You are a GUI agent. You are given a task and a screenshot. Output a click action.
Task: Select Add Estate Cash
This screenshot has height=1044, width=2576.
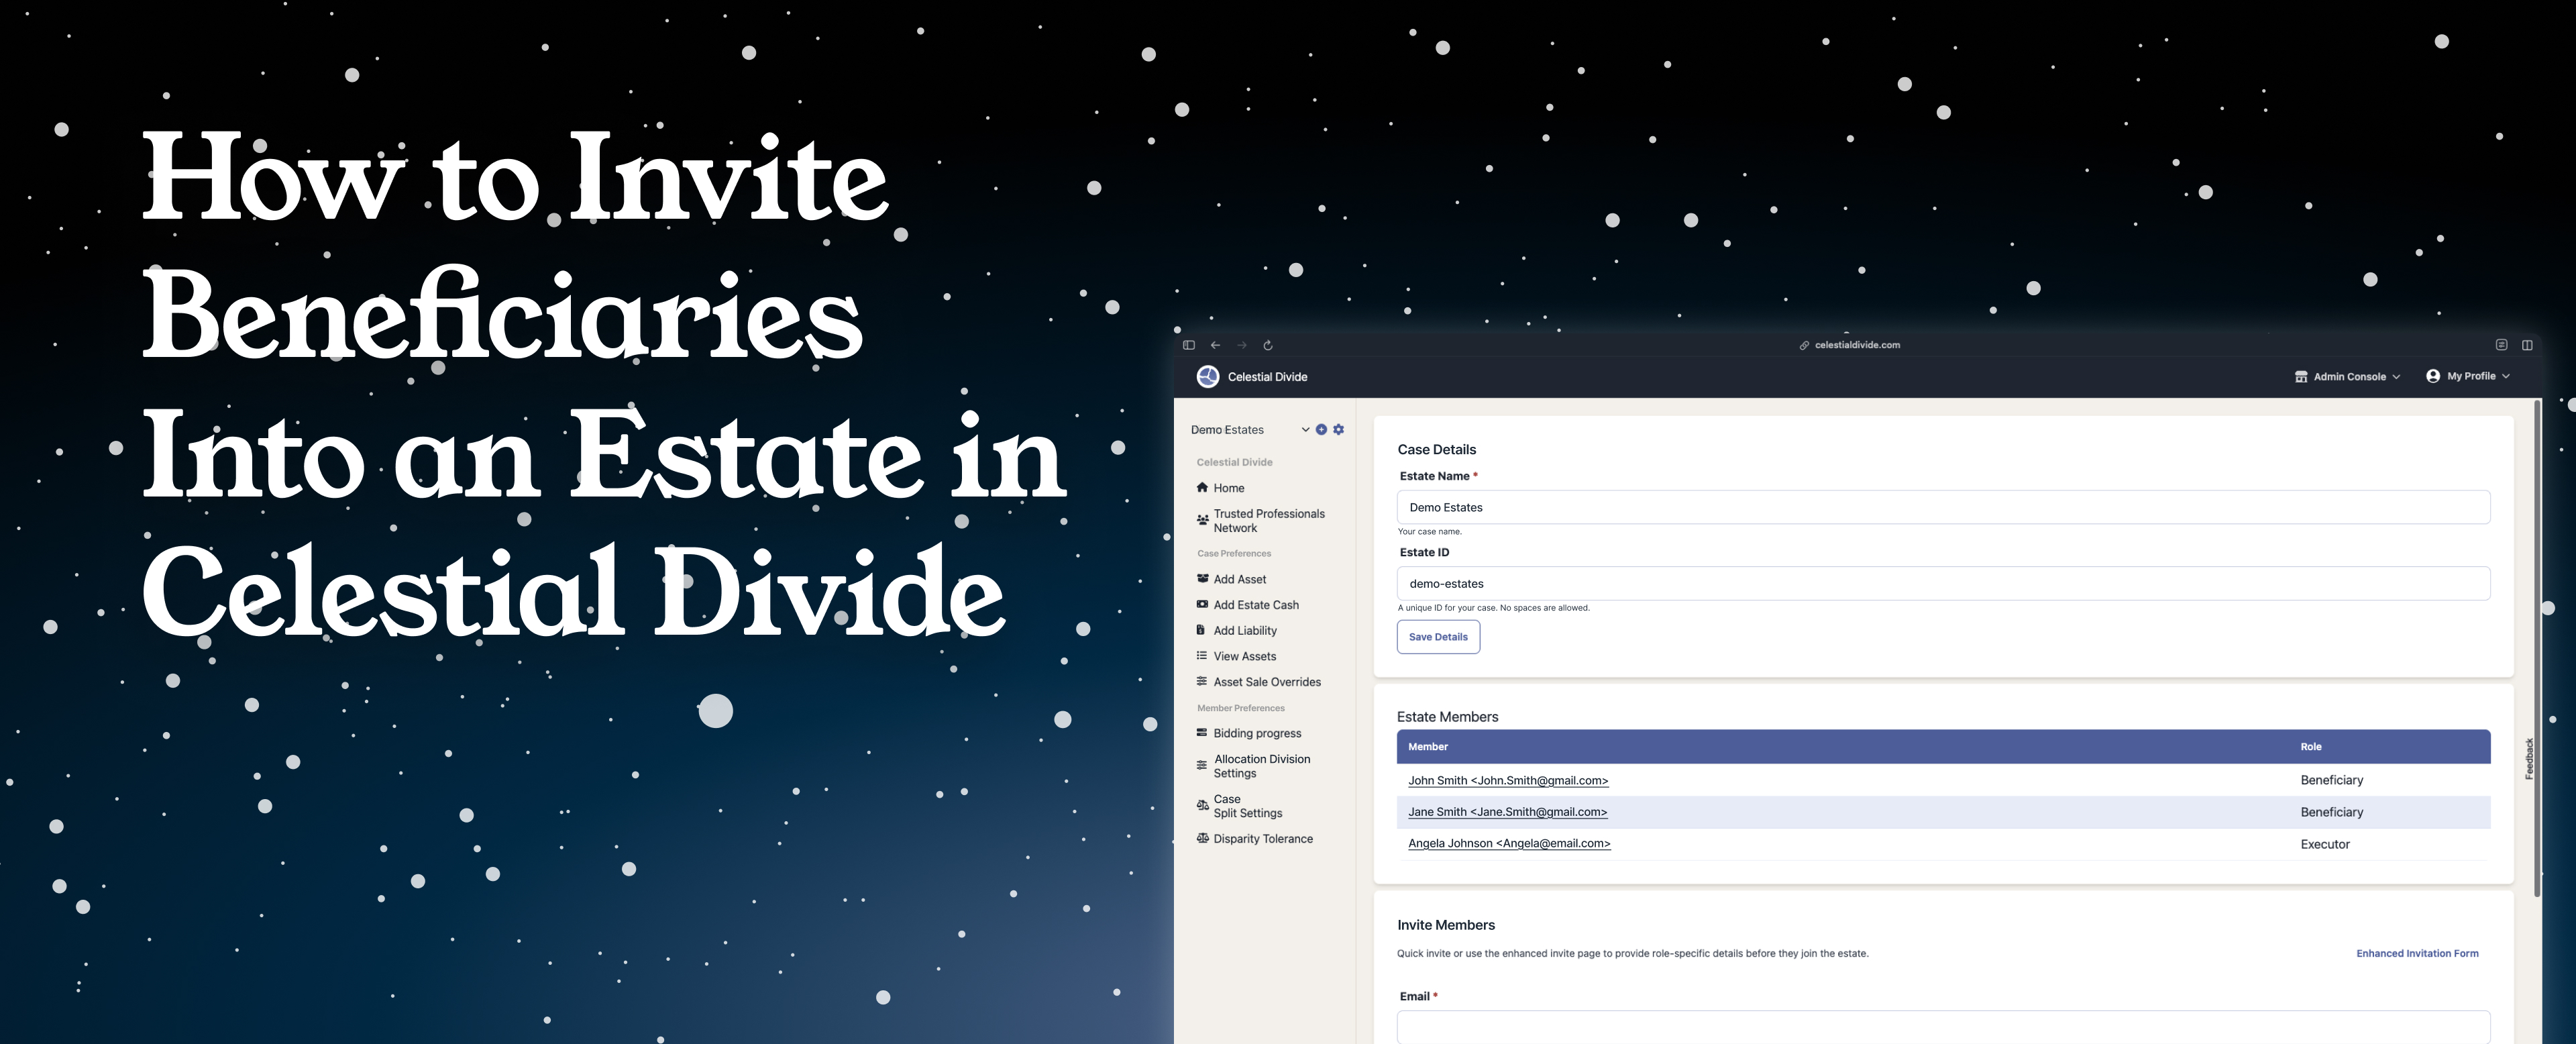click(1256, 605)
